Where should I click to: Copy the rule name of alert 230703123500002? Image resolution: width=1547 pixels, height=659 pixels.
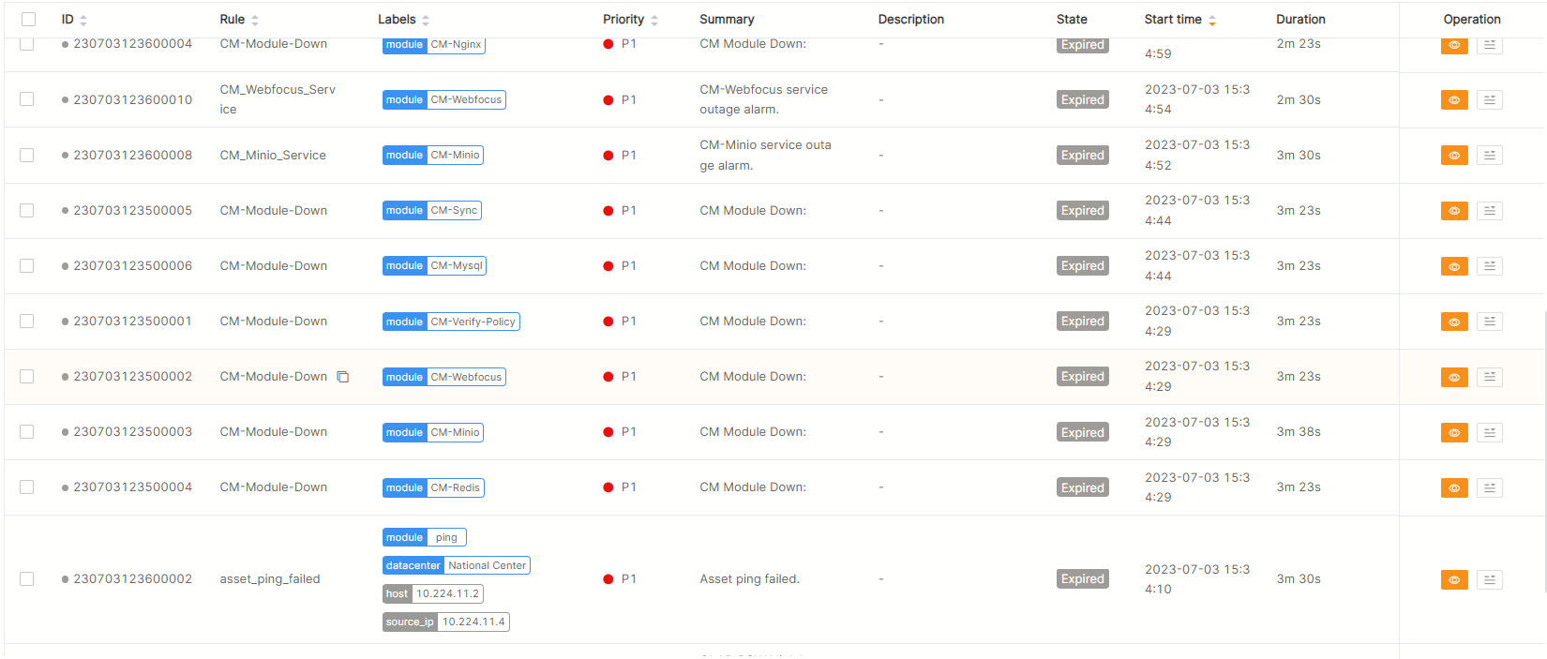[x=343, y=377]
